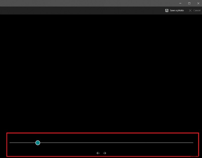Click the X icon beside Cancel
Viewport: 202px width, 158px height.
click(190, 10)
